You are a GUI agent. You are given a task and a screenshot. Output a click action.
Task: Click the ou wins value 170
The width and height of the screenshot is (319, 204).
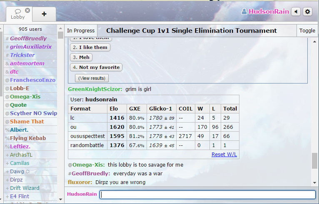click(x=202, y=127)
